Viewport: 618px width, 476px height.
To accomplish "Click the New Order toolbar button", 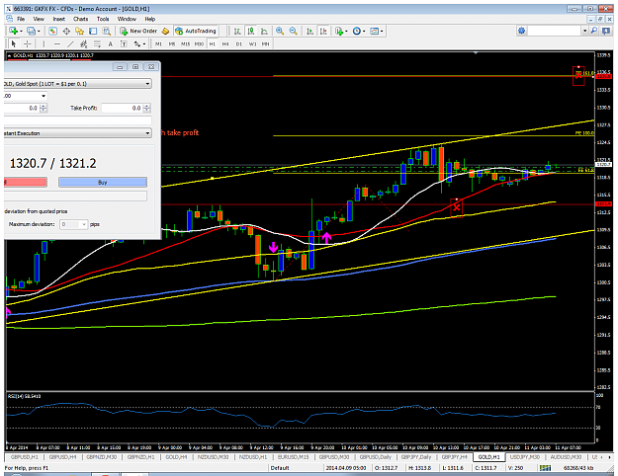I will tap(138, 31).
